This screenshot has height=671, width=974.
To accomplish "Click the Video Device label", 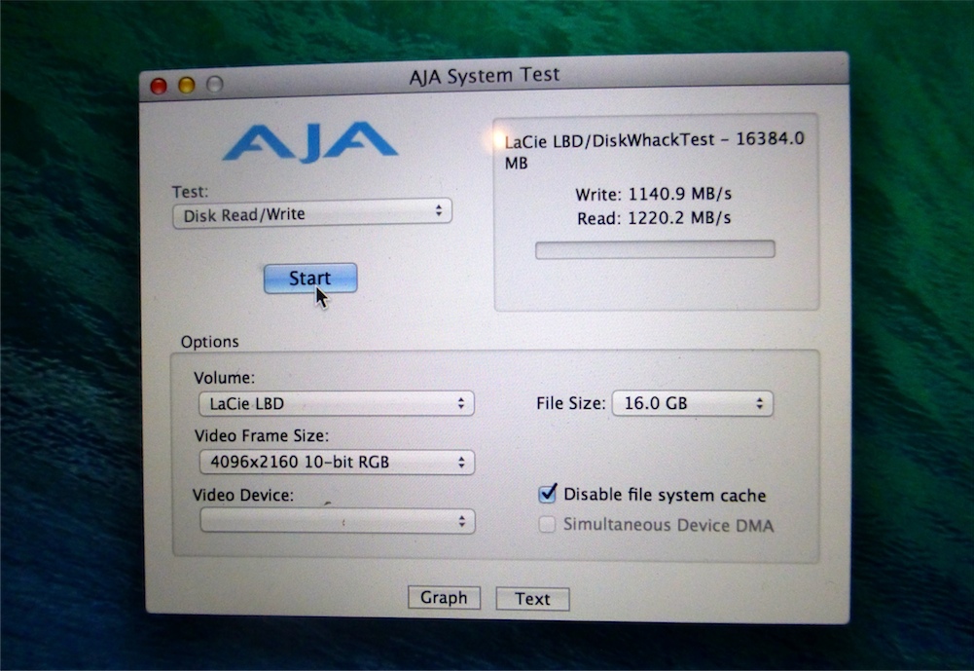I will [x=243, y=495].
